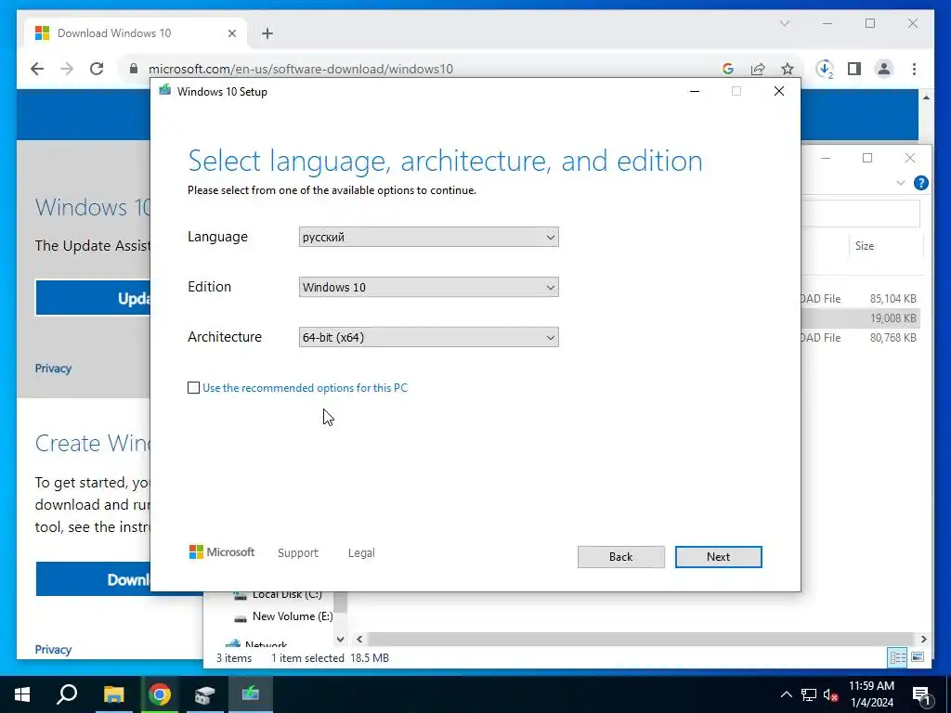This screenshot has width=951, height=713.
Task: Open the Architecture dropdown showing 64-bit (x64)
Action: click(x=428, y=337)
